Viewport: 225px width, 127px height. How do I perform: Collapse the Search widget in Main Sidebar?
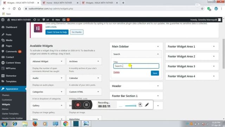[158, 54]
